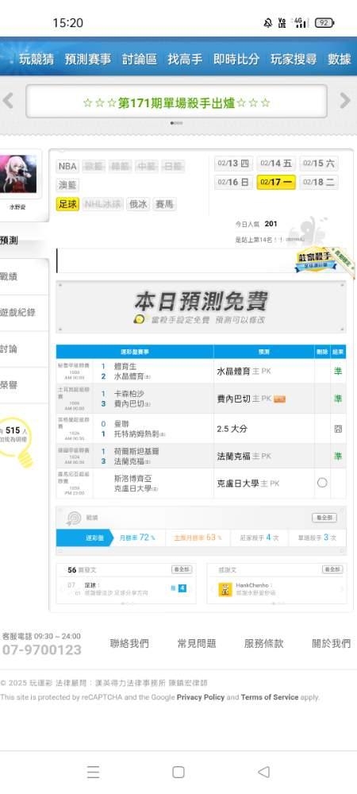Choose date 02/13 四

(x=233, y=164)
